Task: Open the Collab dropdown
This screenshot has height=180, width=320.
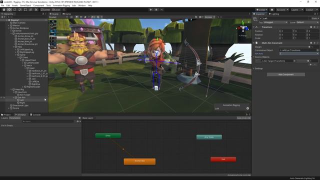Action: (x=261, y=9)
